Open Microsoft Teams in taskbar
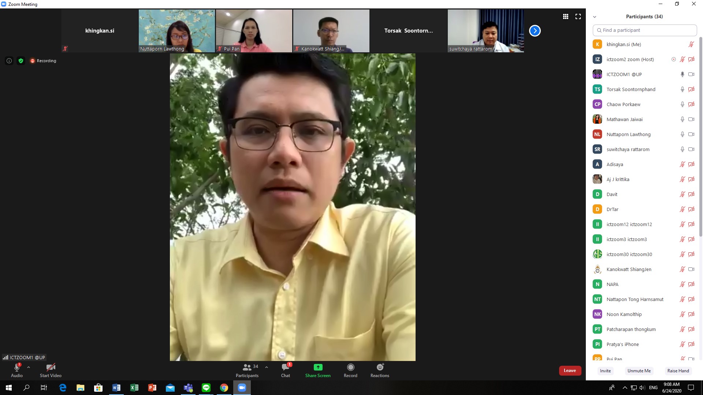Screen dimensions: 703x395 pyautogui.click(x=188, y=388)
